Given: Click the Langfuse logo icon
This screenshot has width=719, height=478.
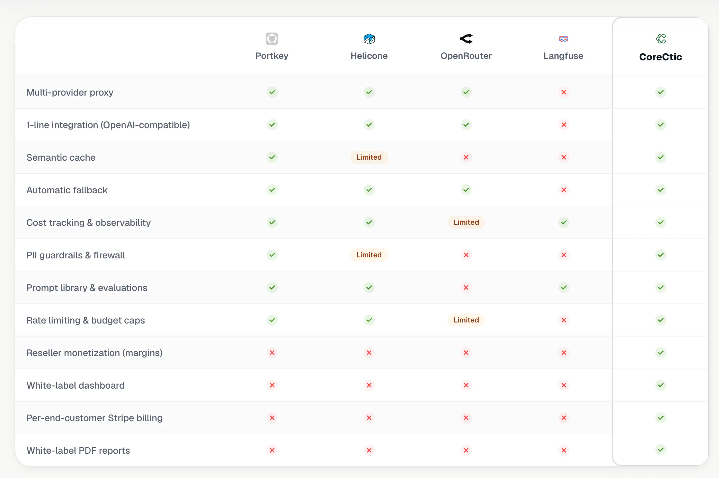Looking at the screenshot, I should pos(563,39).
